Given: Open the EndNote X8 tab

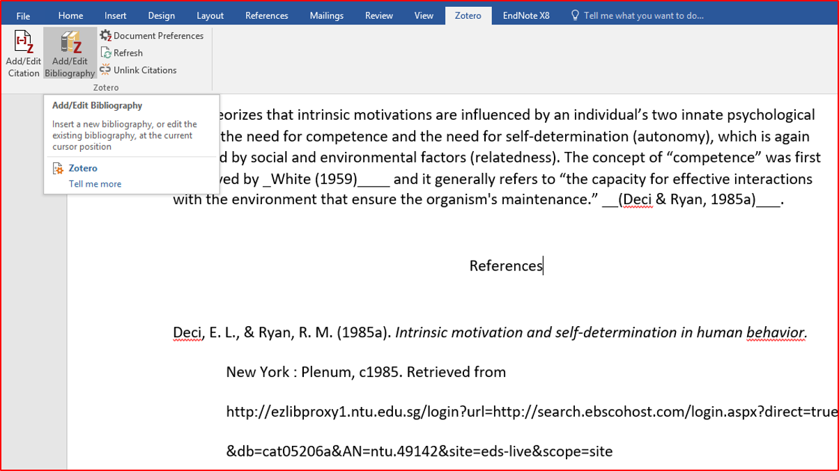Looking at the screenshot, I should [x=526, y=15].
